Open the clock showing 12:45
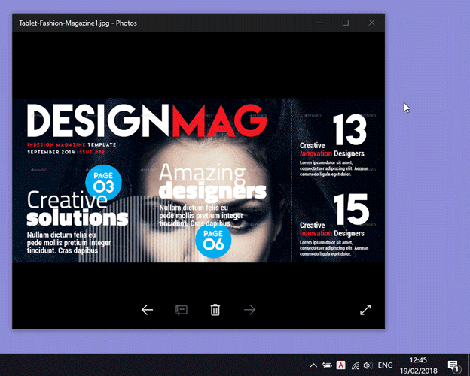470x376 pixels. [x=419, y=365]
